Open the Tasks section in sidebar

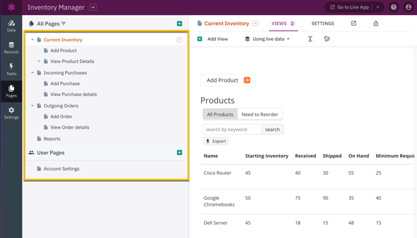tap(11, 69)
